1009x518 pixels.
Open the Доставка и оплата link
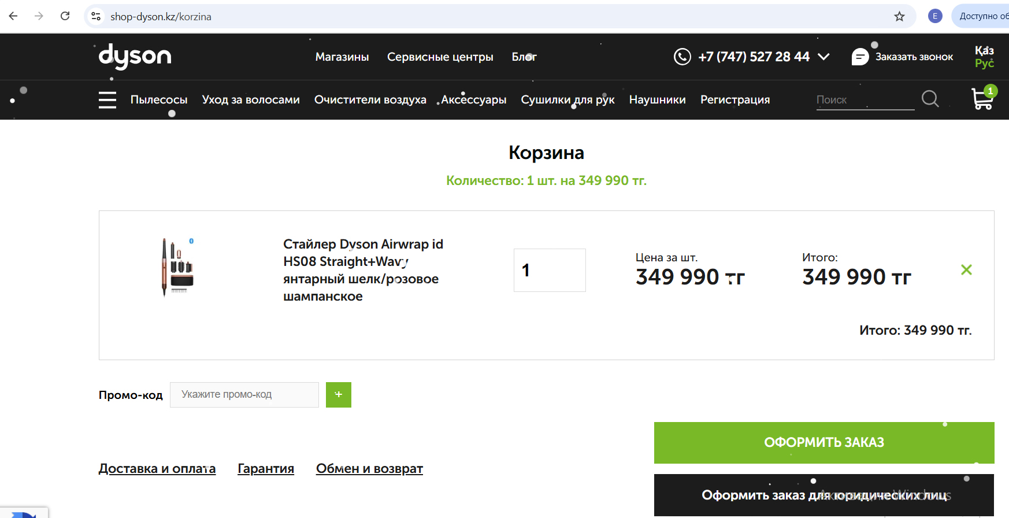point(157,468)
